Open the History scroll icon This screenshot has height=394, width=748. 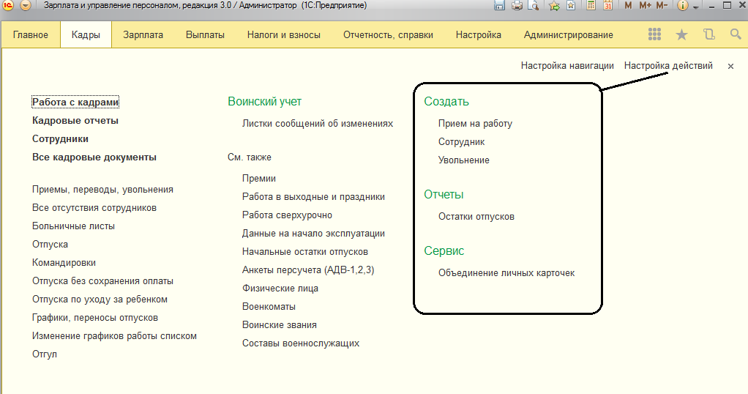tap(709, 34)
